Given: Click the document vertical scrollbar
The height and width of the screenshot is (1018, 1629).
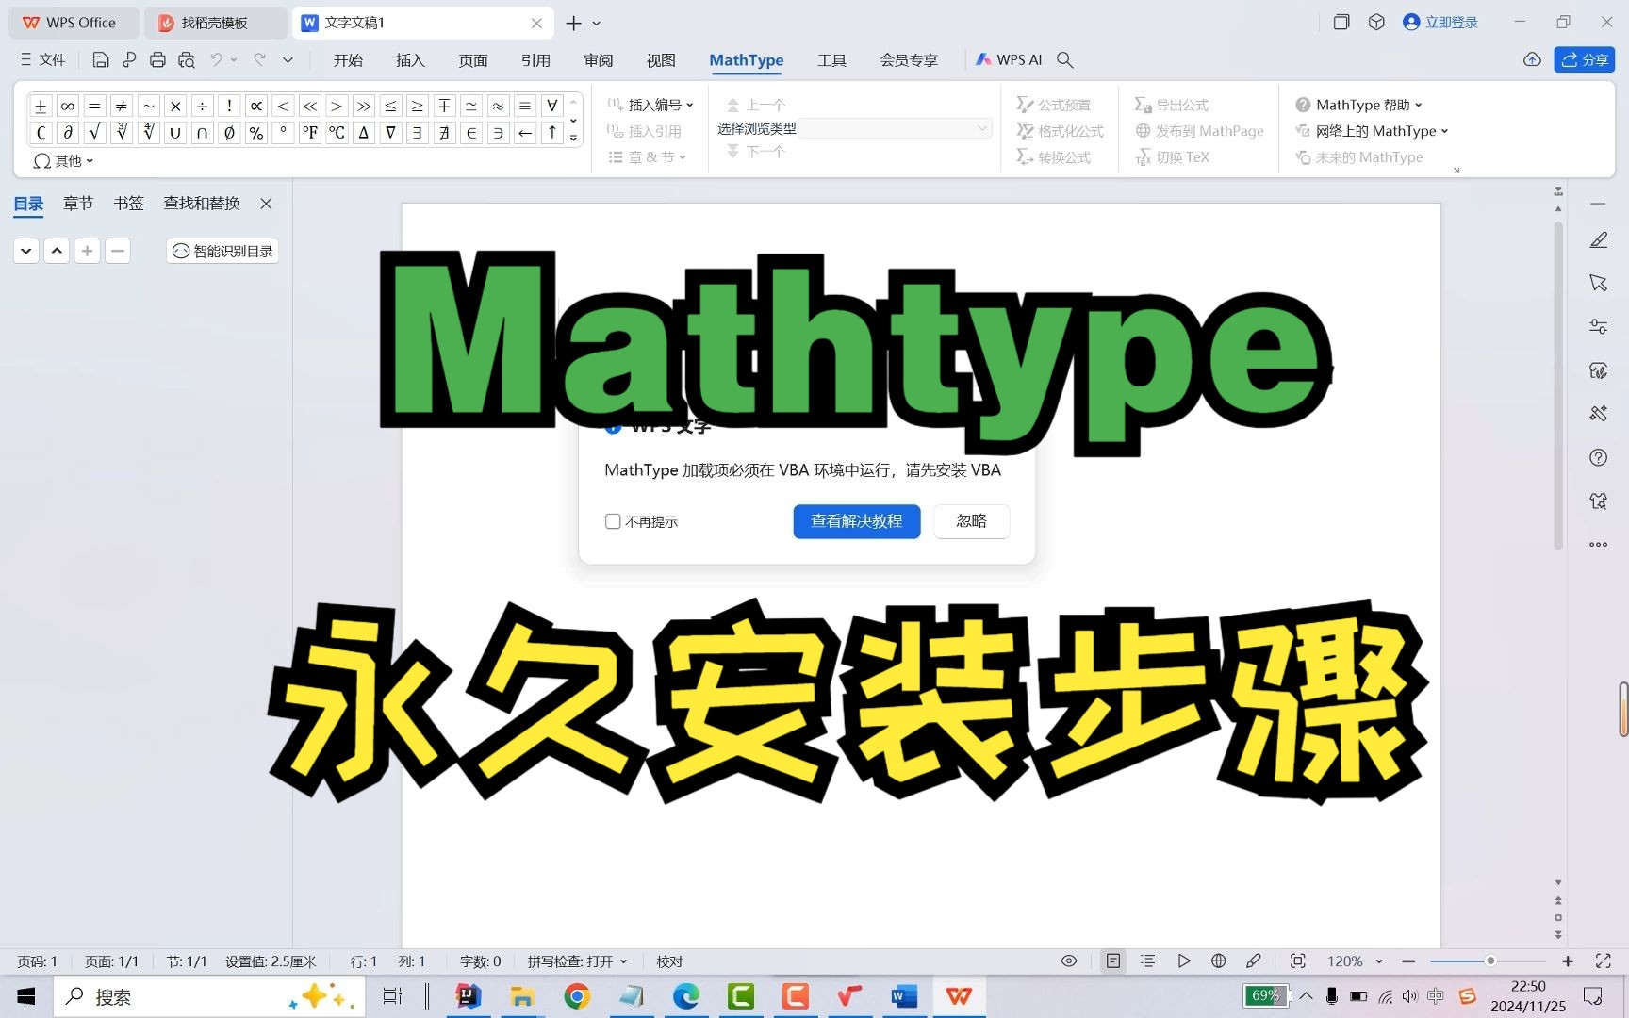Looking at the screenshot, I should (1558, 386).
